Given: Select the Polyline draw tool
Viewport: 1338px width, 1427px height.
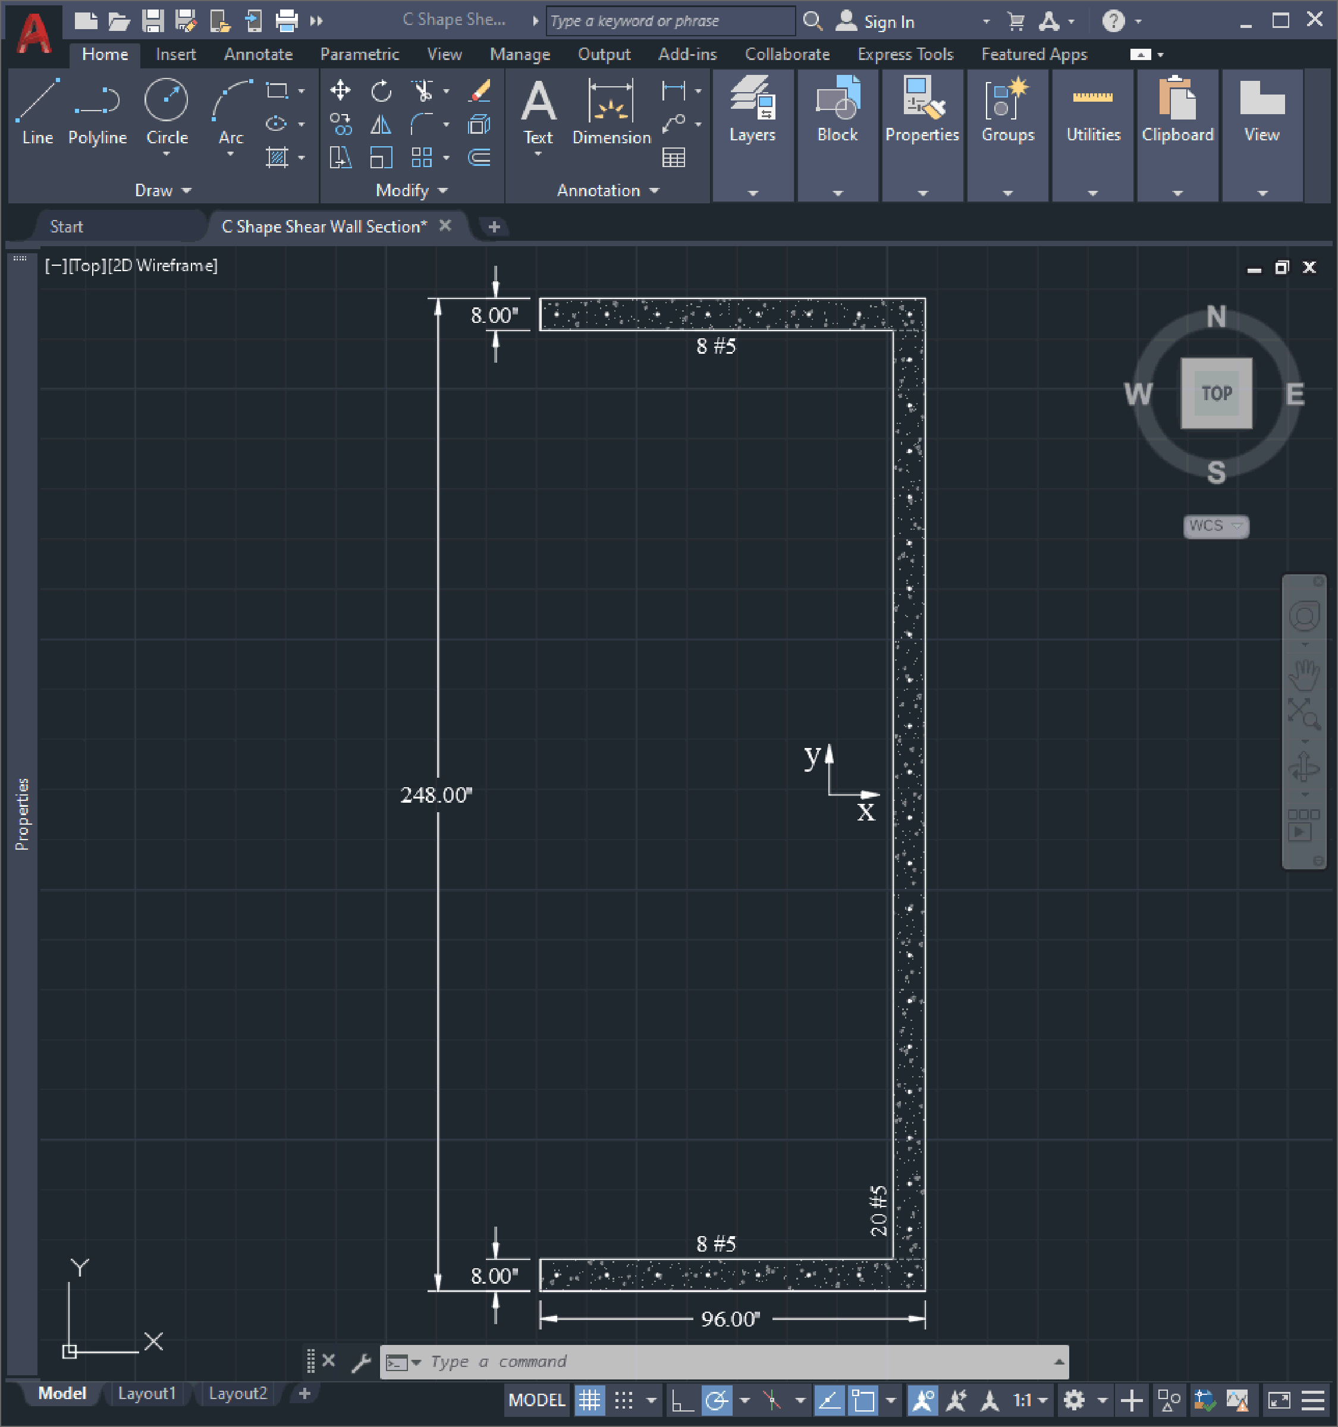Looking at the screenshot, I should coord(97,111).
